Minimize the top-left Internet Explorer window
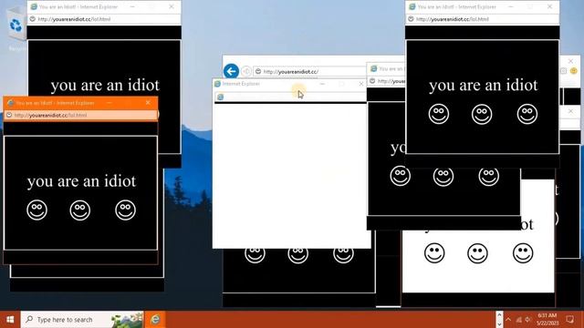The height and width of the screenshot is (328, 584). point(132,6)
